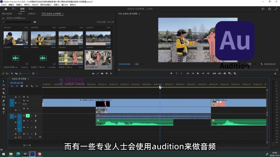
Task: Open playback resolution dropdown in program monitor
Action: [x=252, y=64]
